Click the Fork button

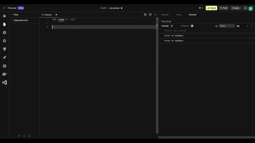224,8
